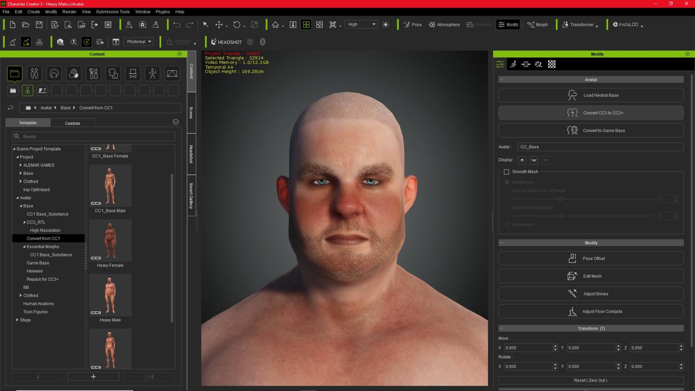Screen dimensions: 695x391
Task: Open the checkerboard Texture tab in Modify
Action: [x=552, y=64]
